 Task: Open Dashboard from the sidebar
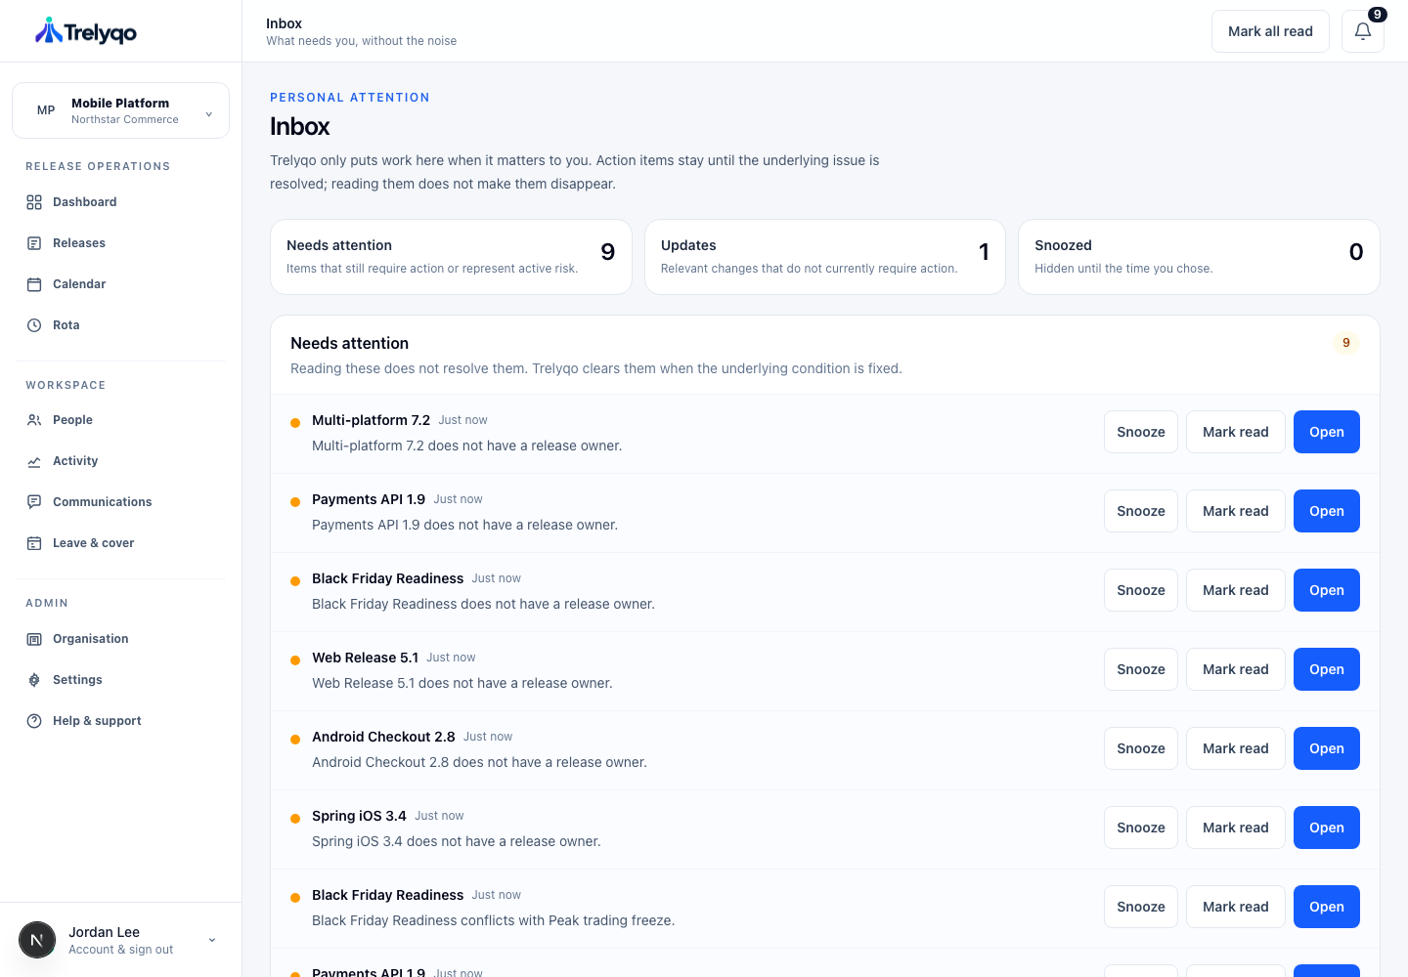pos(120,202)
